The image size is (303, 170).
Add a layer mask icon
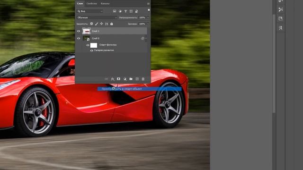pyautogui.click(x=118, y=79)
